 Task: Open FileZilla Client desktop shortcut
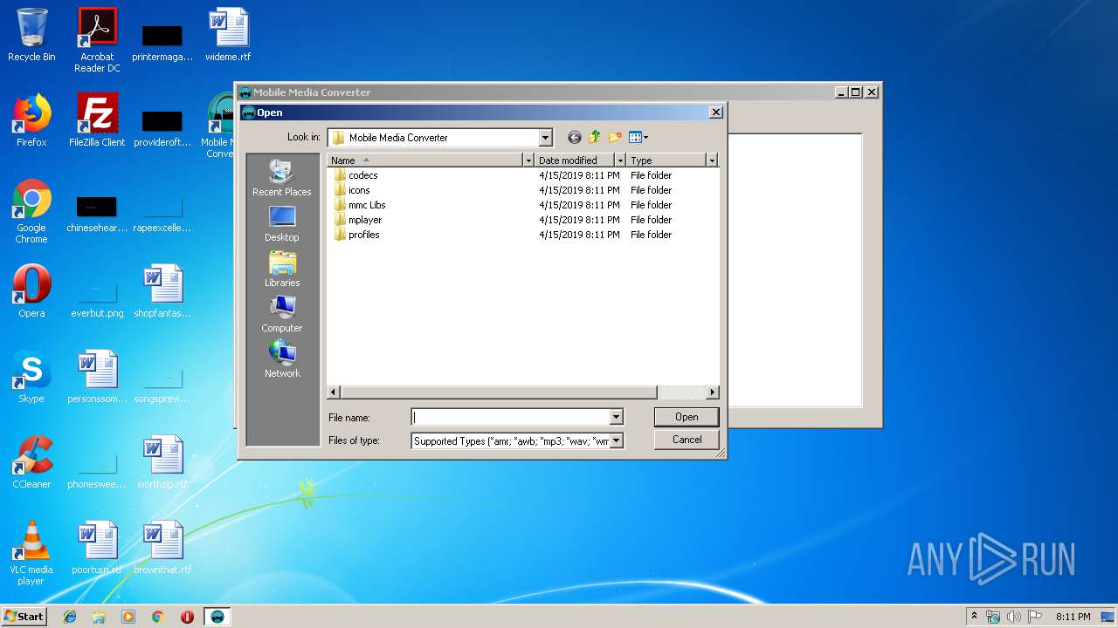coord(97,120)
